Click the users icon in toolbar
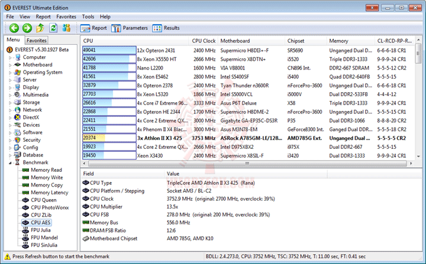This screenshot has width=426, height=264. coord(66,28)
